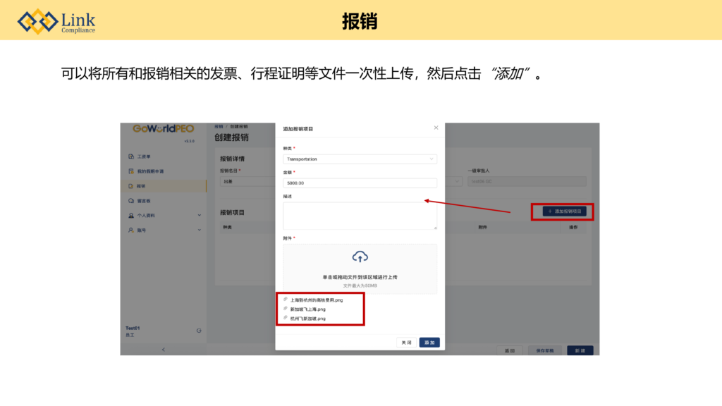This screenshot has height=406, width=722.
Task: Click the logout icon beside Test01
Action: tap(199, 330)
